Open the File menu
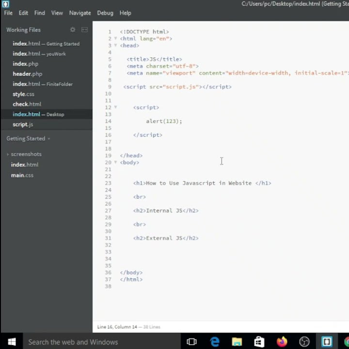Screen dimensions: 349x349 (8, 13)
